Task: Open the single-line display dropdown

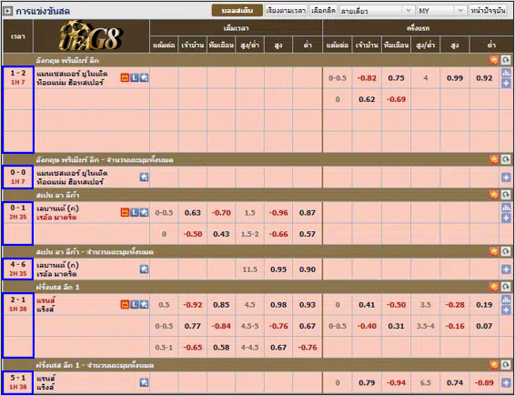Action: tap(377, 11)
